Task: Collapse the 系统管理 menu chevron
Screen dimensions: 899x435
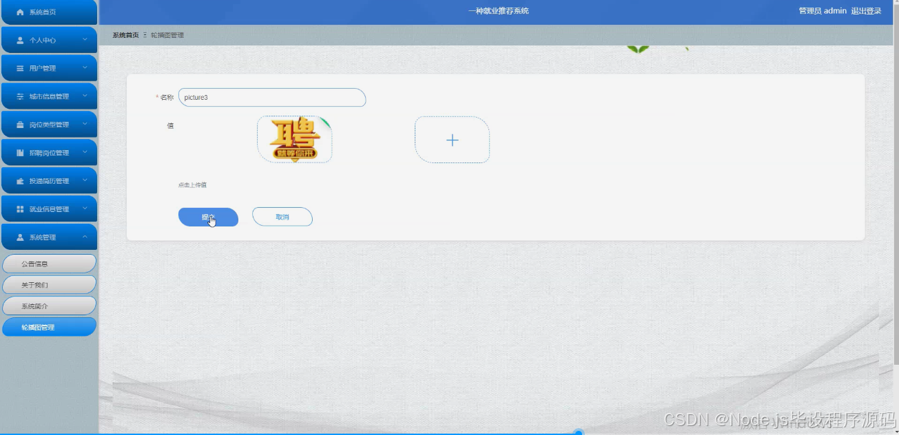Action: click(85, 237)
